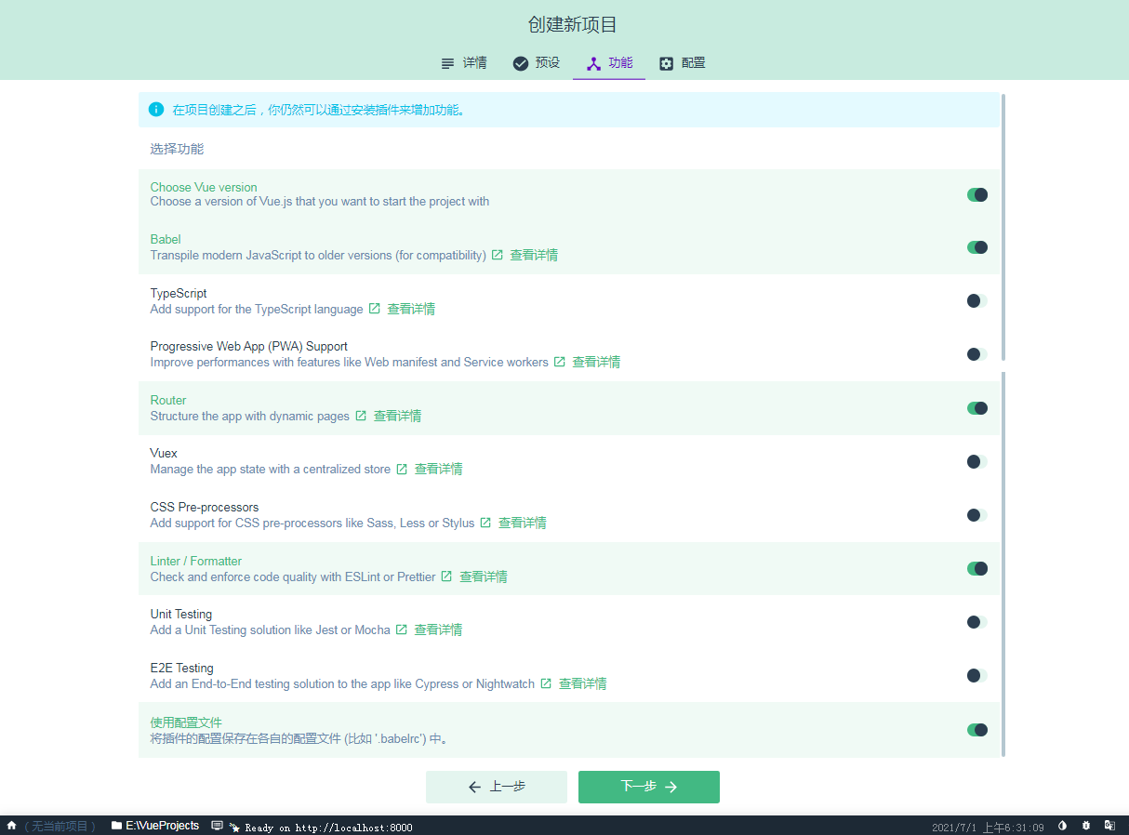Disable the Linter / Formatter switch

coord(977,568)
